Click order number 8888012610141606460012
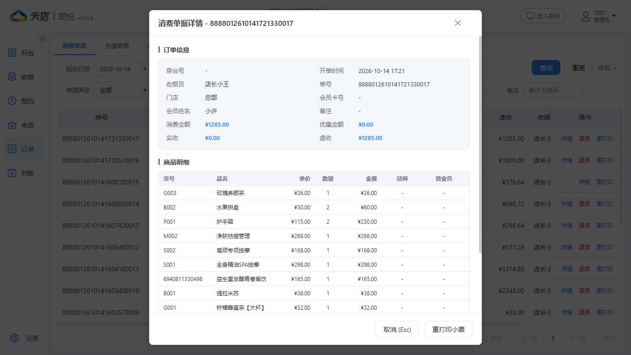This screenshot has width=631, height=355. pyautogui.click(x=101, y=247)
